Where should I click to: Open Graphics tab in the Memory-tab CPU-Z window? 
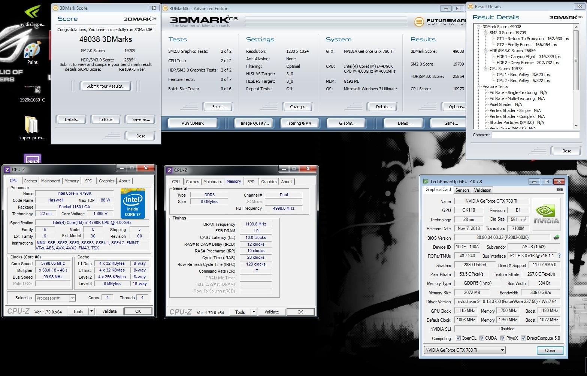[x=269, y=182]
